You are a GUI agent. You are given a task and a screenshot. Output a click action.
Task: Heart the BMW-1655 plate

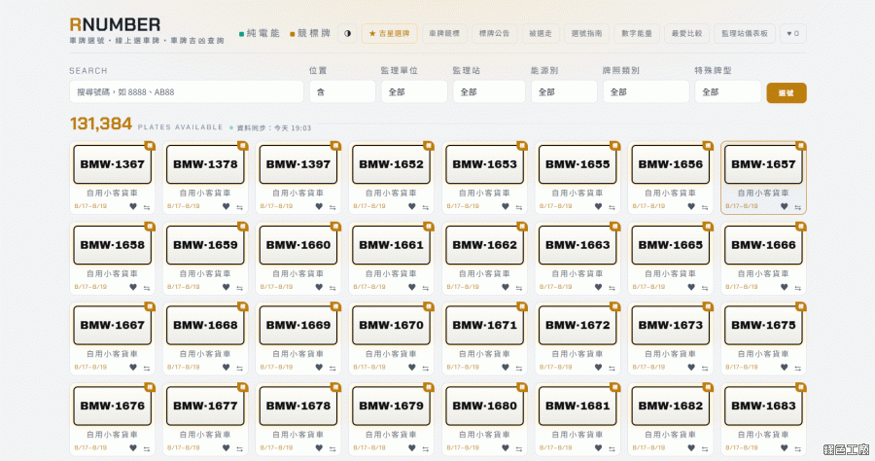(598, 206)
